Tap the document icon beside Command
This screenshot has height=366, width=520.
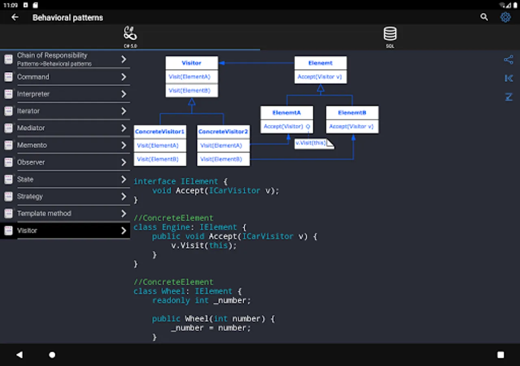point(8,77)
